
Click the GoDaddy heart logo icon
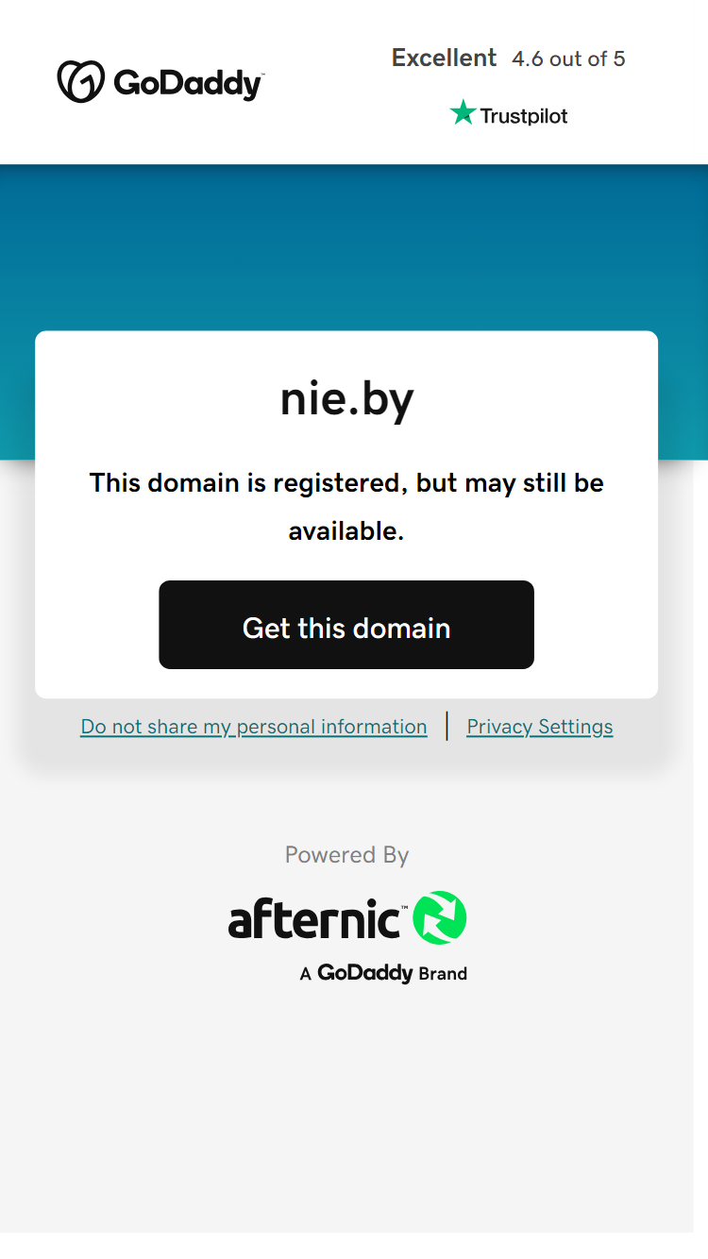(80, 82)
